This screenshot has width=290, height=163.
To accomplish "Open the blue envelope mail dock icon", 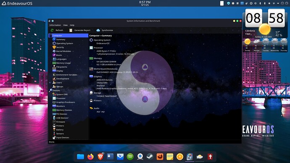I will tap(120, 157).
